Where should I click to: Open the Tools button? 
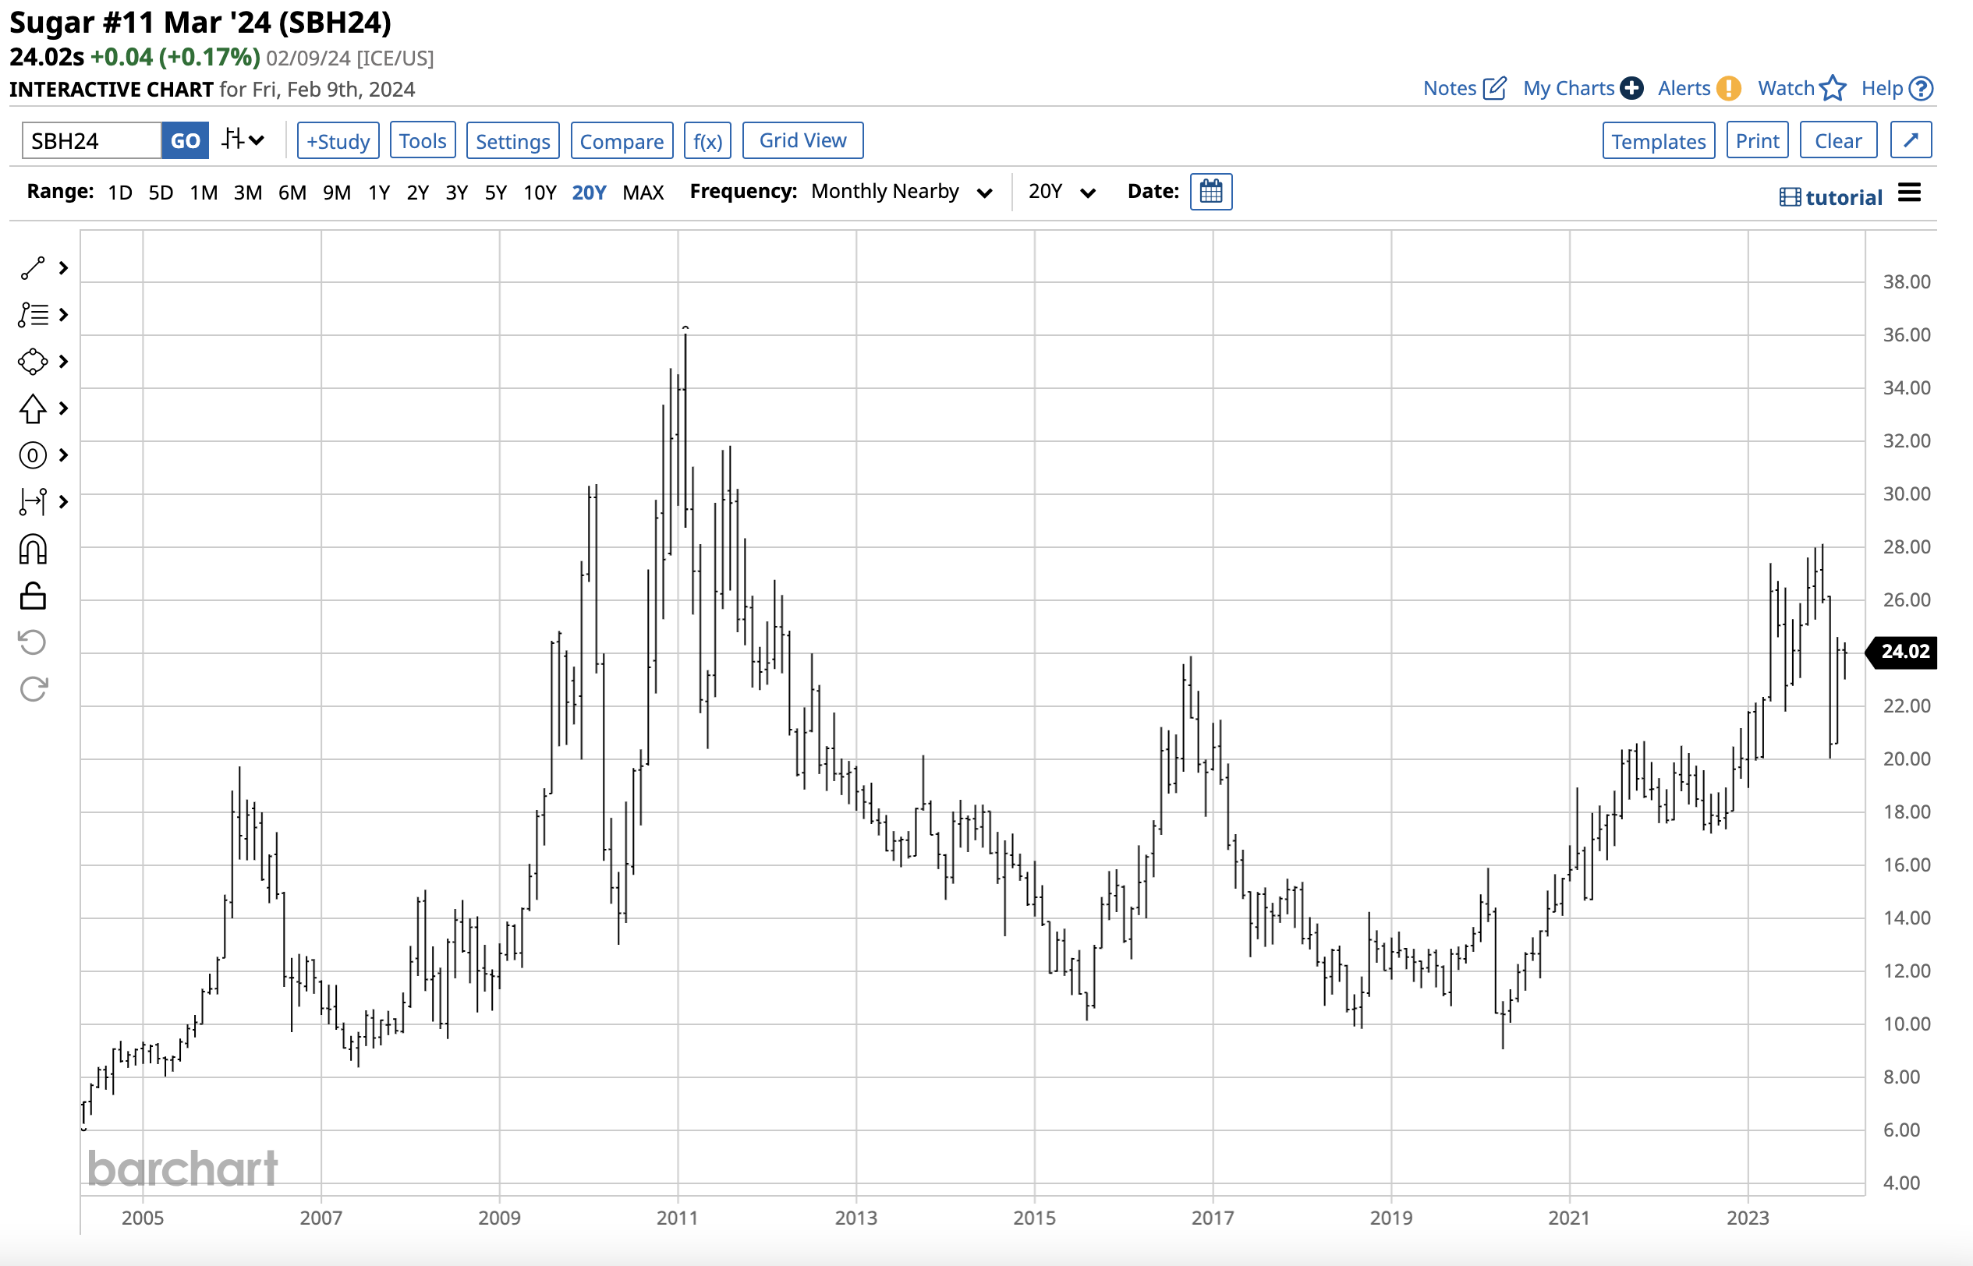tap(423, 140)
